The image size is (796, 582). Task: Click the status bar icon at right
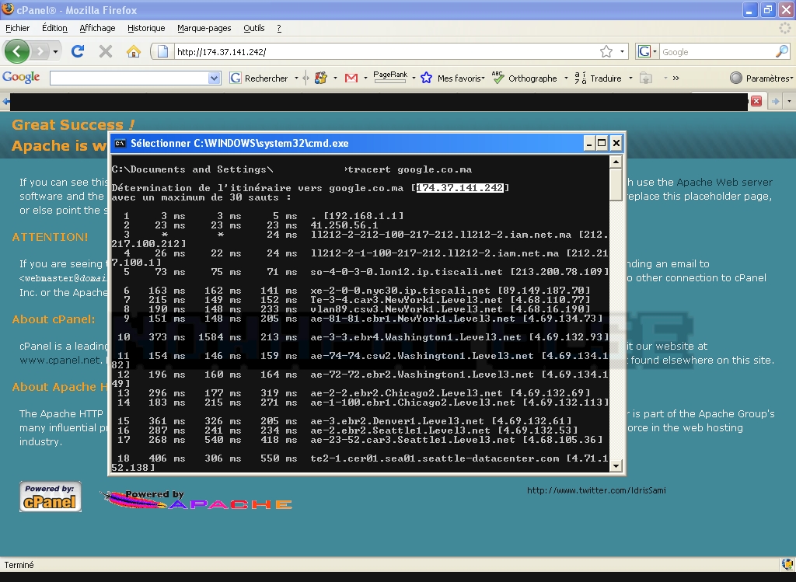click(787, 564)
